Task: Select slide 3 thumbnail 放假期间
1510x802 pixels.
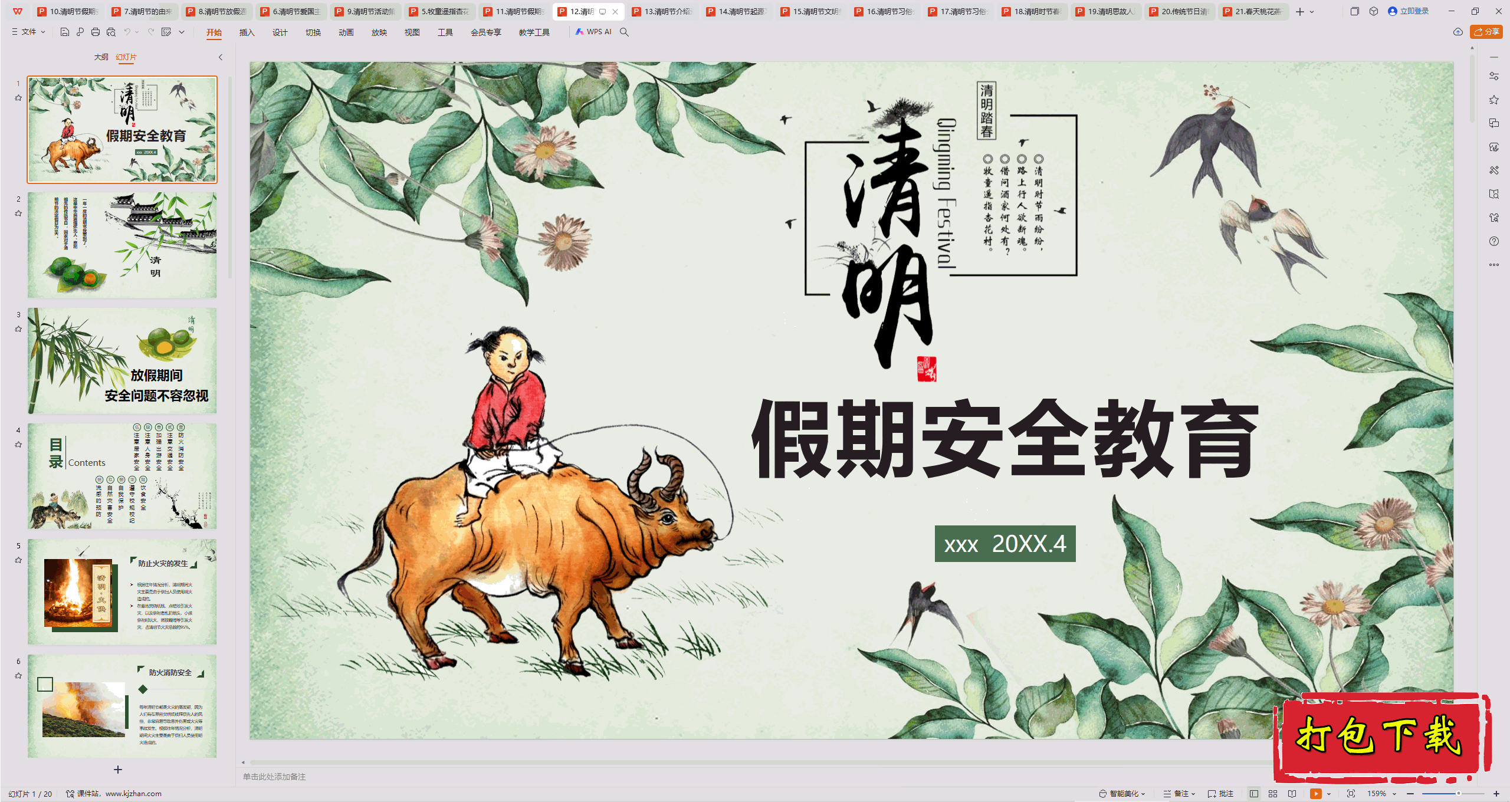Action: 122,360
